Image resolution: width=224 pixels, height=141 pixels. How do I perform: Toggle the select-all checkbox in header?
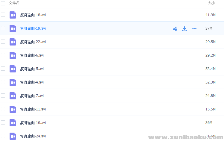click(3, 3)
